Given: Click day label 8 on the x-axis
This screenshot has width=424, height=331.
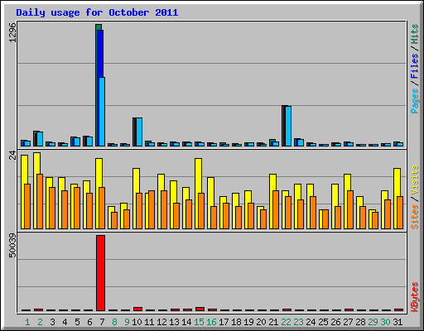Looking at the screenshot, I should [114, 322].
